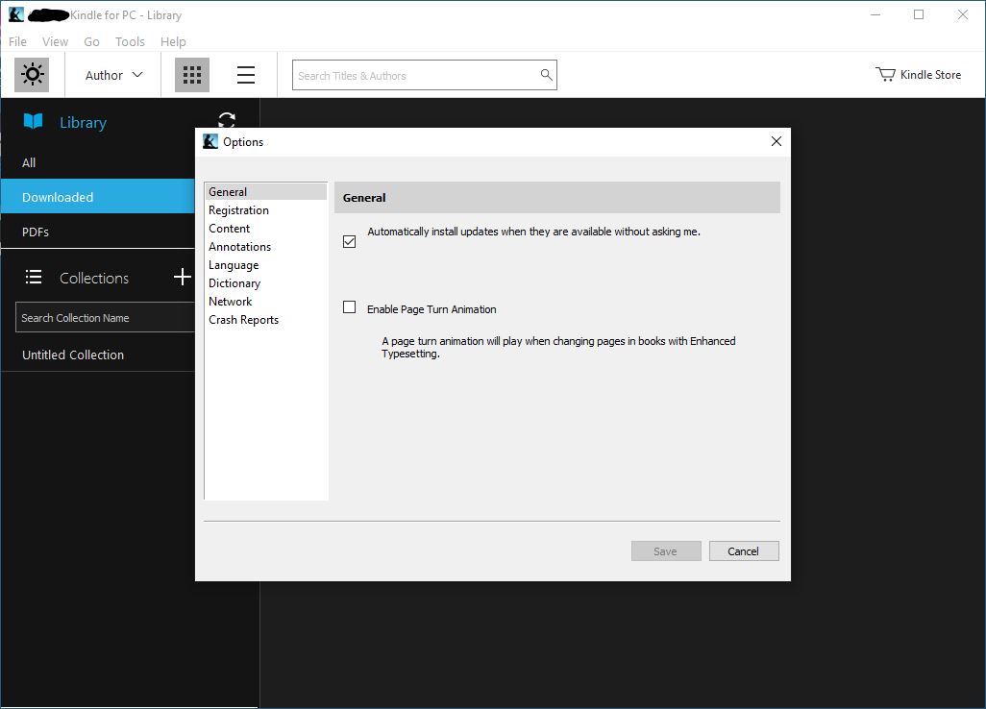
Task: Open Untitled Collection
Action: click(97, 354)
